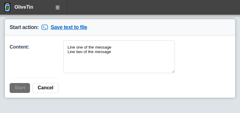Place cursor in 'Line two of the message'

[89, 52]
